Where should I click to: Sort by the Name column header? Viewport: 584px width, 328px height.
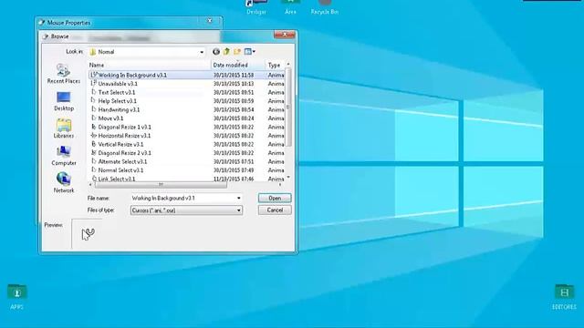coord(150,65)
